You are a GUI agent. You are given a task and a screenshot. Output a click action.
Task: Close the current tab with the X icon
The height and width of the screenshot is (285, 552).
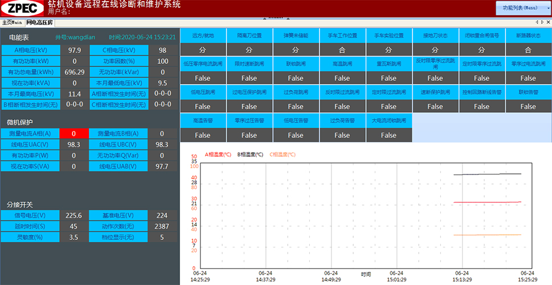(x=548, y=23)
